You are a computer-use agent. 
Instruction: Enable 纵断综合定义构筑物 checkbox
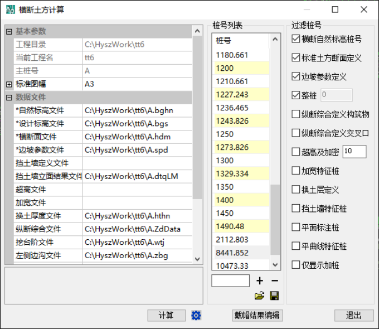pyautogui.click(x=296, y=114)
